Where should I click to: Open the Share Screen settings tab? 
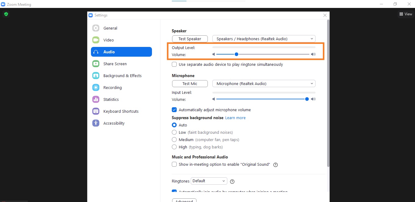121,64
